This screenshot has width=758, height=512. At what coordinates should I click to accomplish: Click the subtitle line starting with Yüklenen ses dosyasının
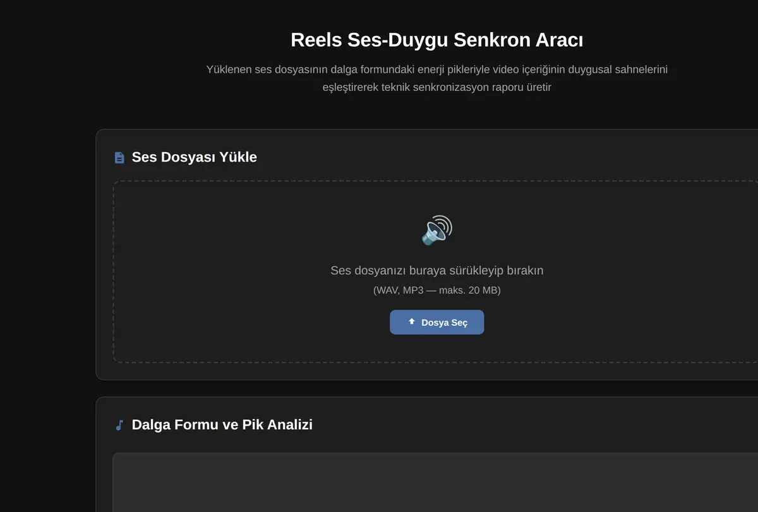[x=436, y=69]
